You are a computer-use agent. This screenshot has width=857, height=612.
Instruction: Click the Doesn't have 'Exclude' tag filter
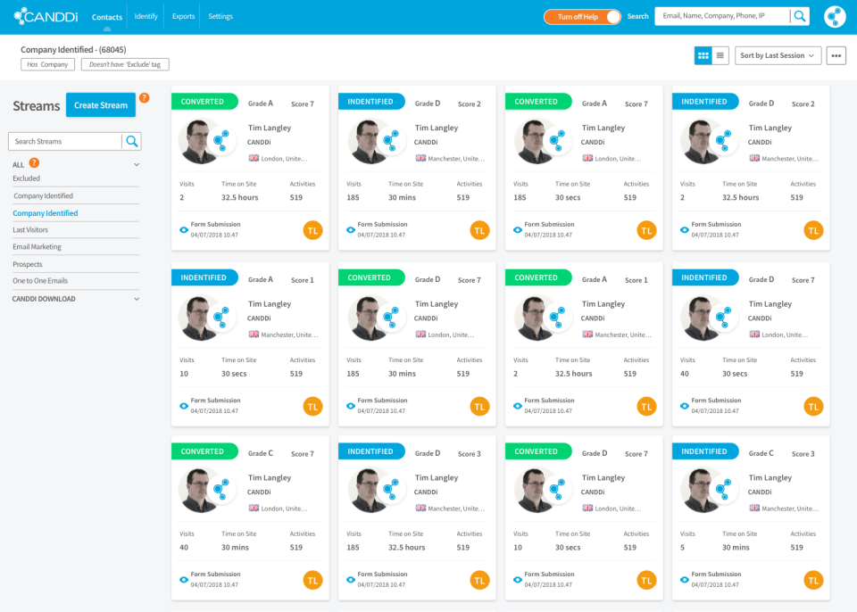125,64
